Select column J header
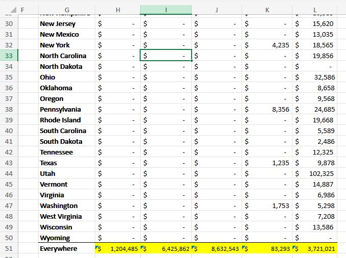This screenshot has width=346, height=258. [x=217, y=10]
